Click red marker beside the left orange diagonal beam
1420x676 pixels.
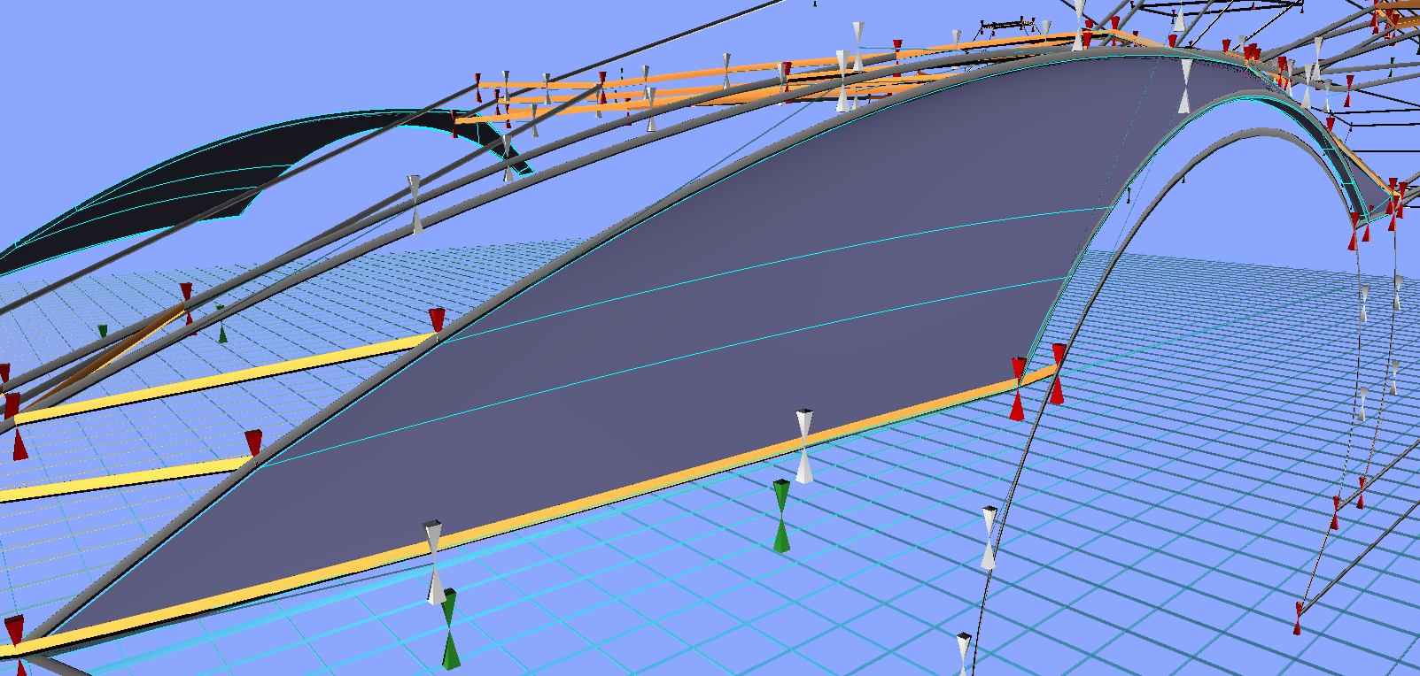(187, 301)
